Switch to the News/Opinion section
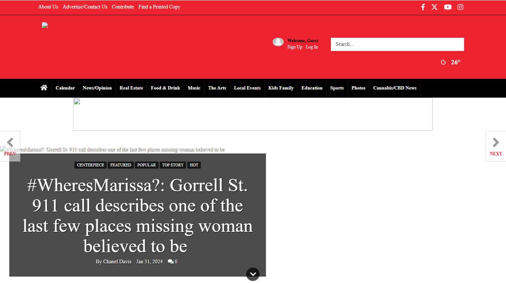 (97, 88)
